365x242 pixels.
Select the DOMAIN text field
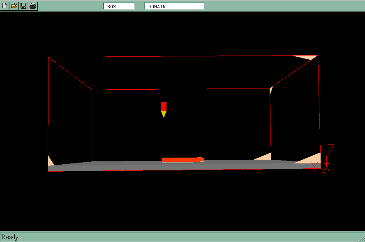(x=175, y=6)
